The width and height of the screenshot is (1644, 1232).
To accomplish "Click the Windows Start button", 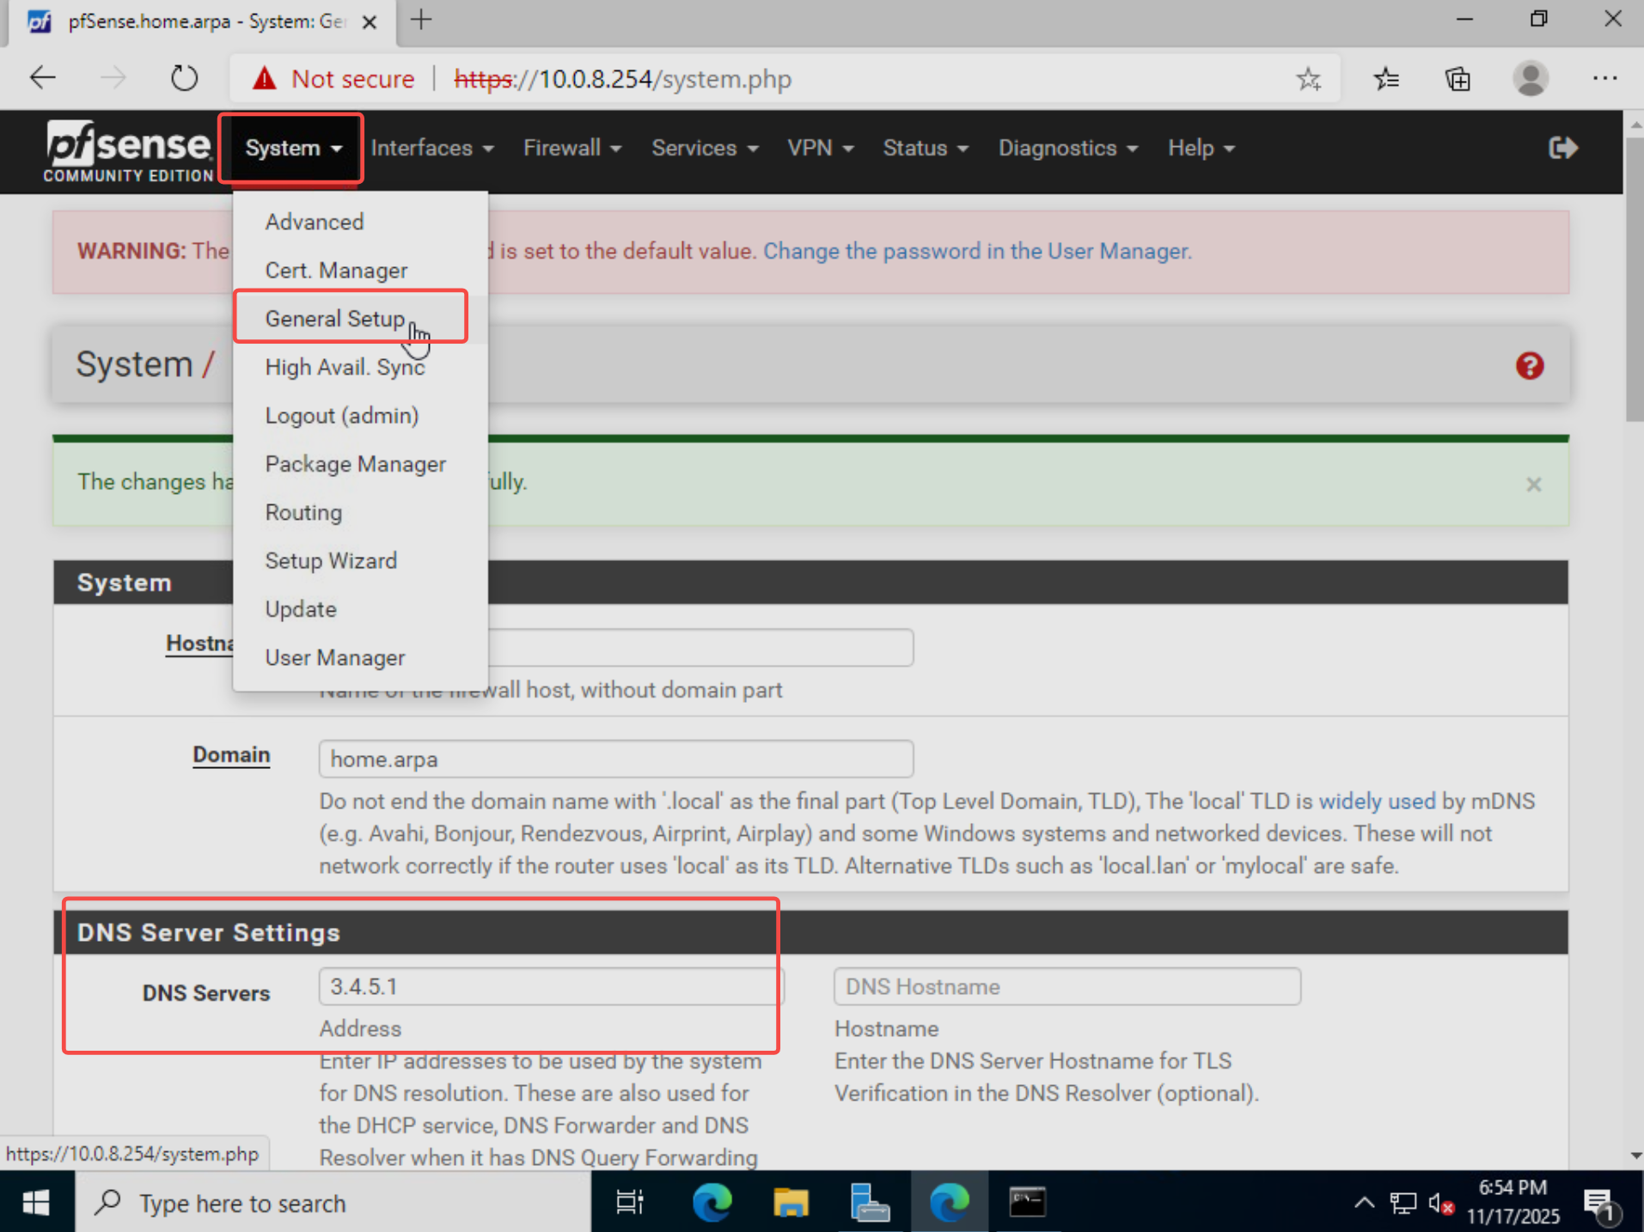I will click(36, 1203).
